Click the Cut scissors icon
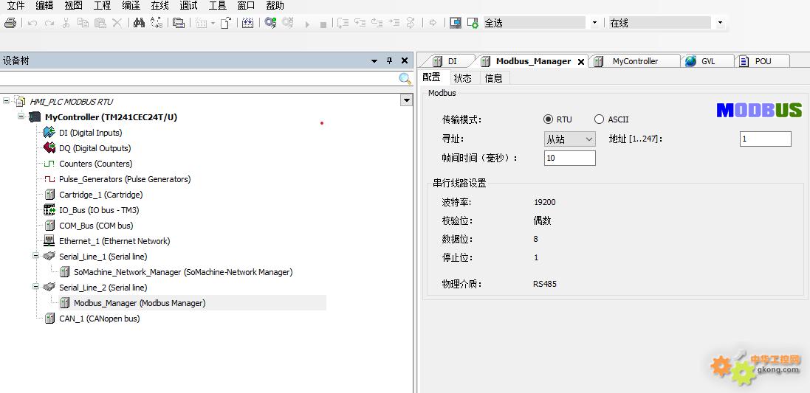This screenshot has height=393, width=810. [x=66, y=23]
